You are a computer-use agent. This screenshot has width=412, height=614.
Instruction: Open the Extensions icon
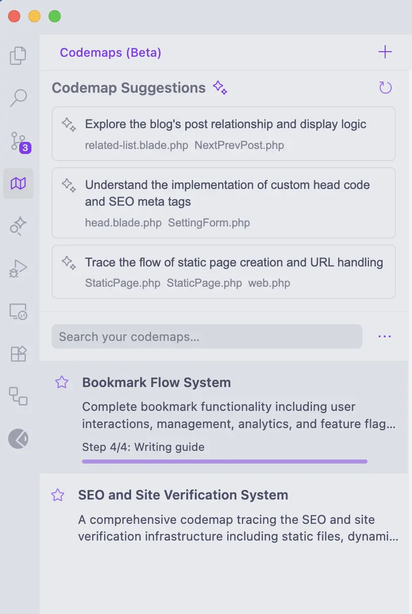click(x=18, y=354)
